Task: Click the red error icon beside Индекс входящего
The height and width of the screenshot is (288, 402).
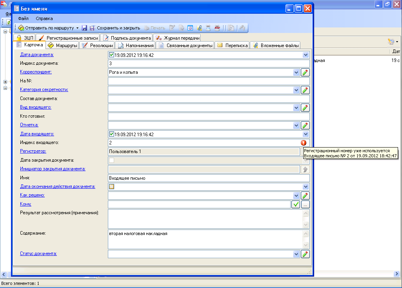Action: click(304, 143)
